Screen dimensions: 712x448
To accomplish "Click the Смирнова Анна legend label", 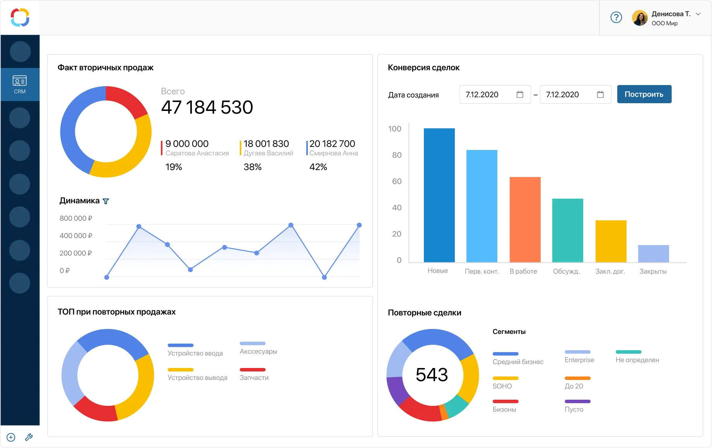I will point(333,153).
